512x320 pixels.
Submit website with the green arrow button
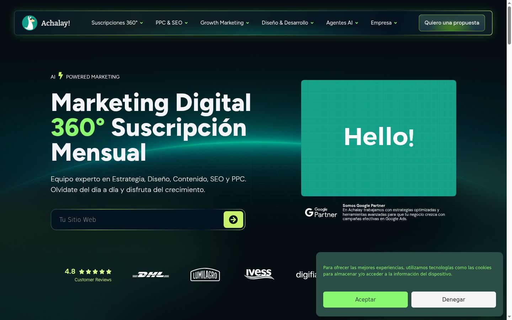233,219
